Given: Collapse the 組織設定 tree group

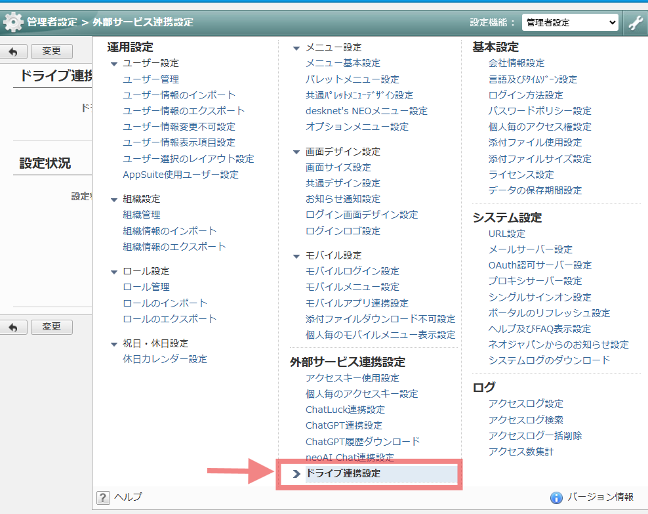Looking at the screenshot, I should (x=114, y=199).
